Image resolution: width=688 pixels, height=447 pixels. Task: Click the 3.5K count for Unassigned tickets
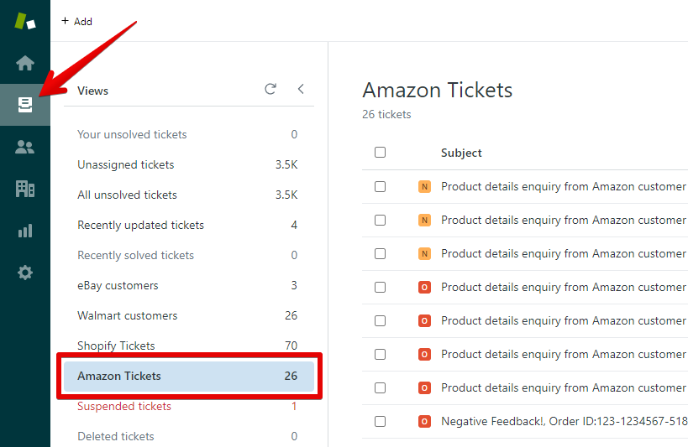coord(286,164)
